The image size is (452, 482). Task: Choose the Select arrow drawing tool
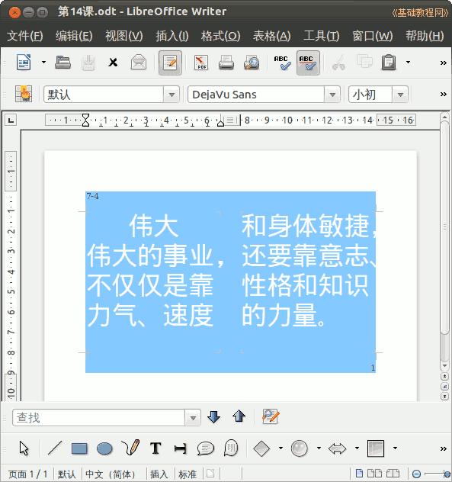tap(24, 448)
